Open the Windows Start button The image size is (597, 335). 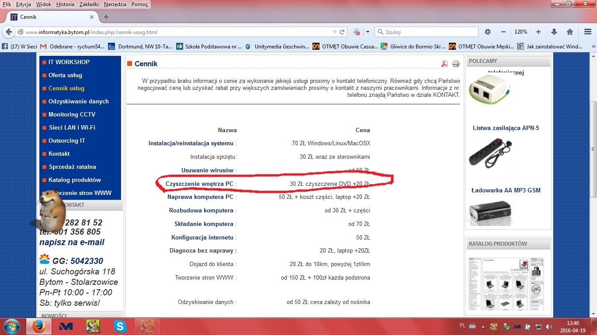pos(11,326)
